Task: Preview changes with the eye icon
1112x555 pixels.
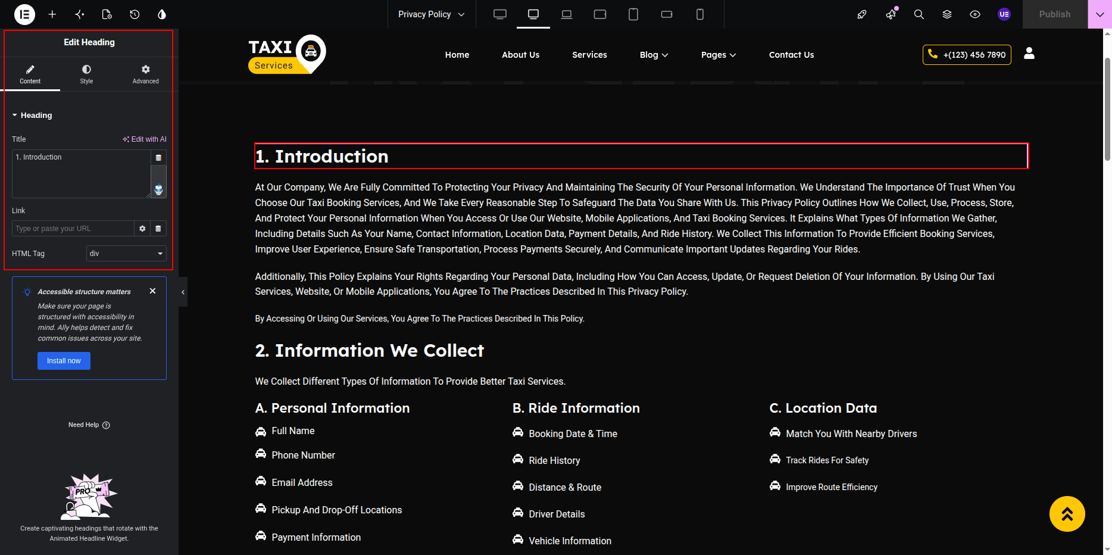Action: [x=975, y=14]
